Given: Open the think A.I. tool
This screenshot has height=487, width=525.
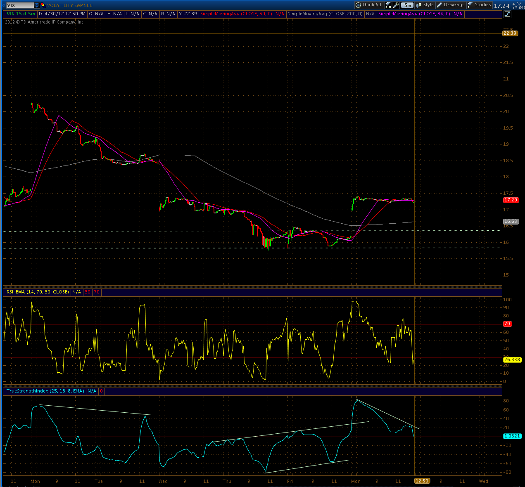Looking at the screenshot, I should coord(368,5).
